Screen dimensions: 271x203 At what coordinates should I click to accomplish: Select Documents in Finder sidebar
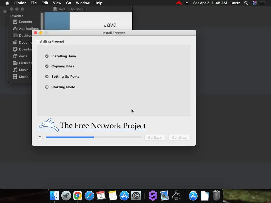(22, 43)
